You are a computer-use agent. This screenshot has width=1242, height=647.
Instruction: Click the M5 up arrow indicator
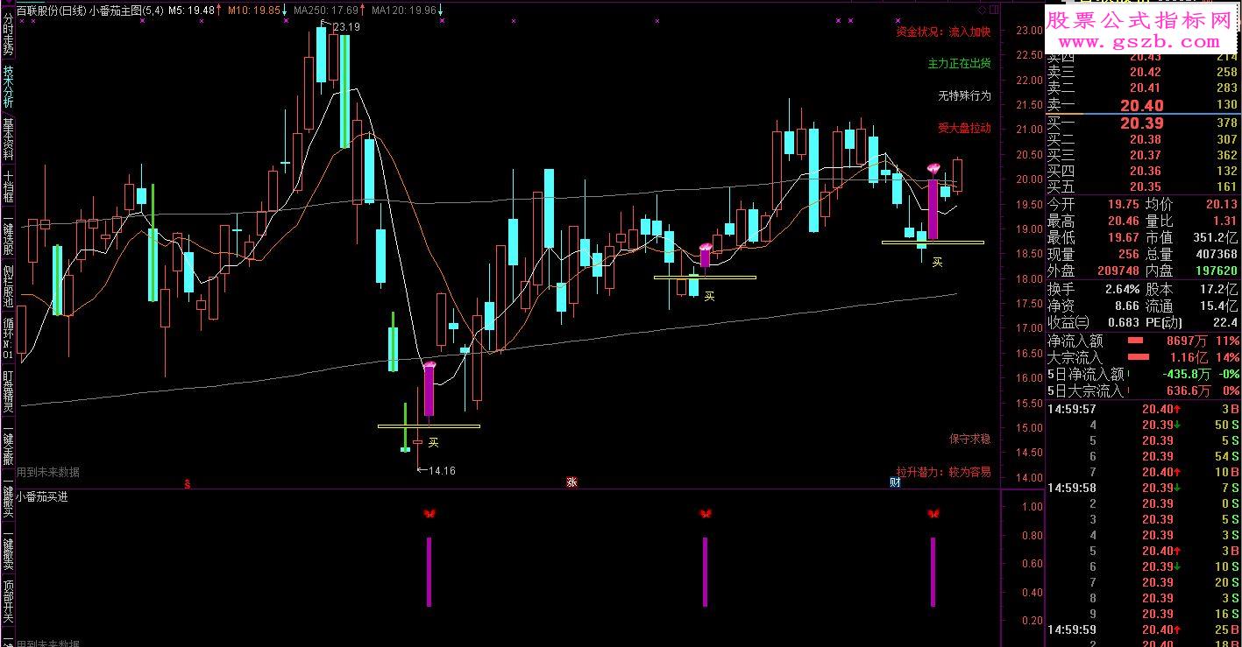tap(219, 11)
